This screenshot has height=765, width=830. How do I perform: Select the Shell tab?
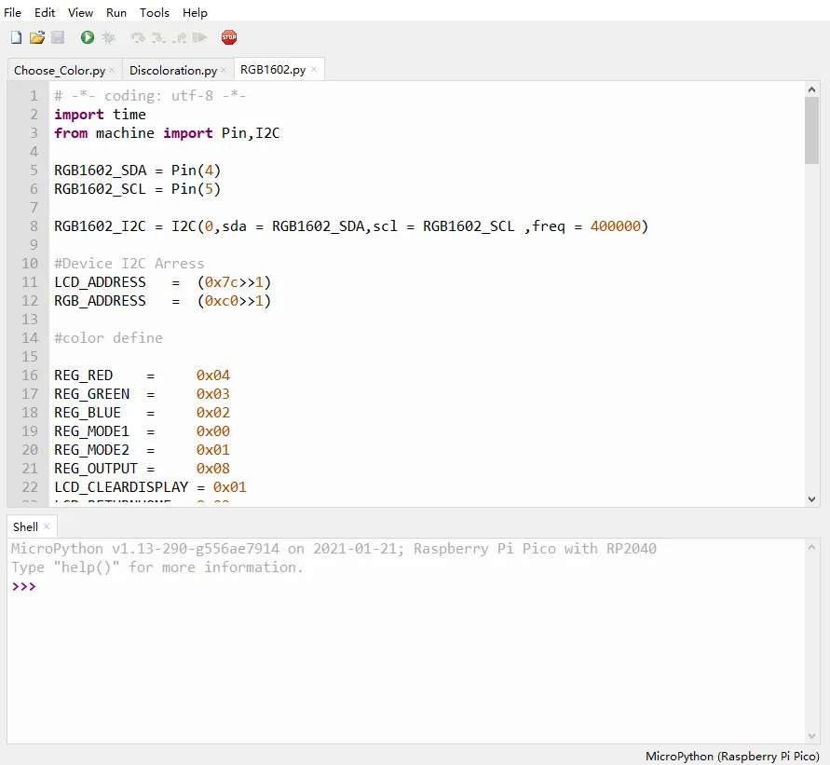25,526
